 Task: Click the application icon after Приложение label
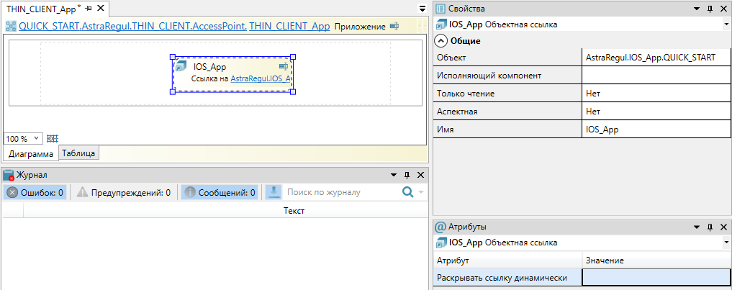(x=394, y=26)
